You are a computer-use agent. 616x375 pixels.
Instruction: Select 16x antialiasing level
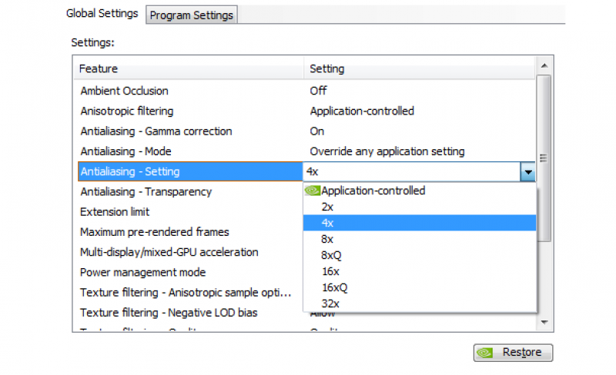331,271
